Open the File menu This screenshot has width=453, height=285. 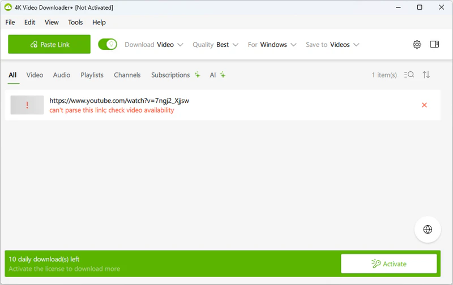coord(10,22)
